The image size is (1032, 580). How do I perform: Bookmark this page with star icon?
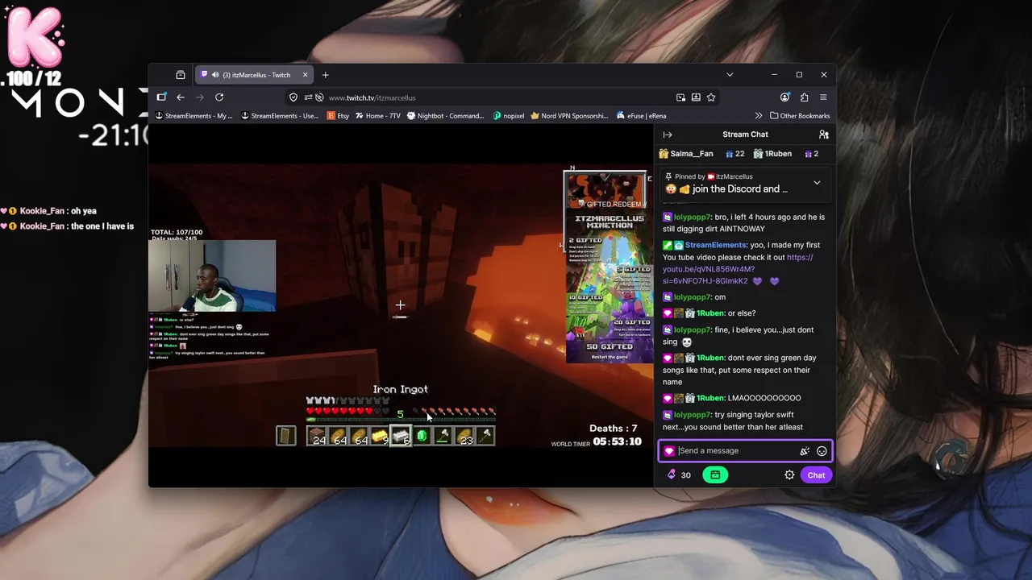click(x=711, y=97)
